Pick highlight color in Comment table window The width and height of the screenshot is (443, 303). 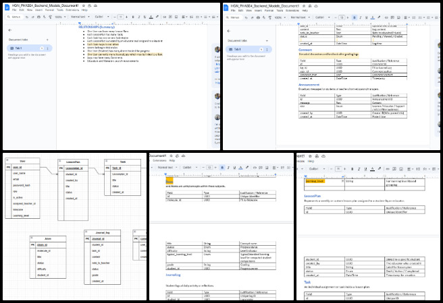tap(379, 18)
